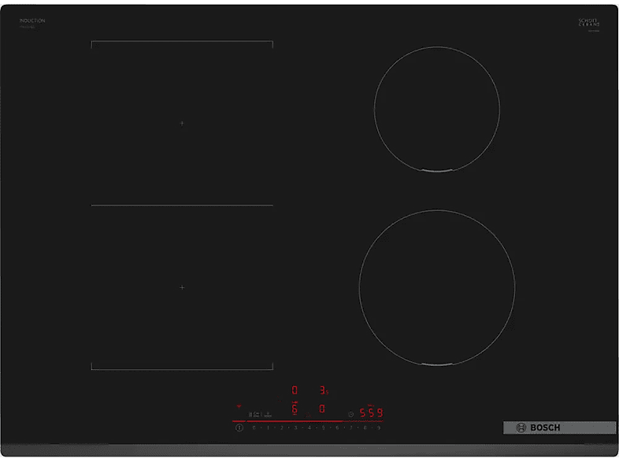Click the Induction label in top-left corner
The width and height of the screenshot is (619, 462).
point(32,21)
